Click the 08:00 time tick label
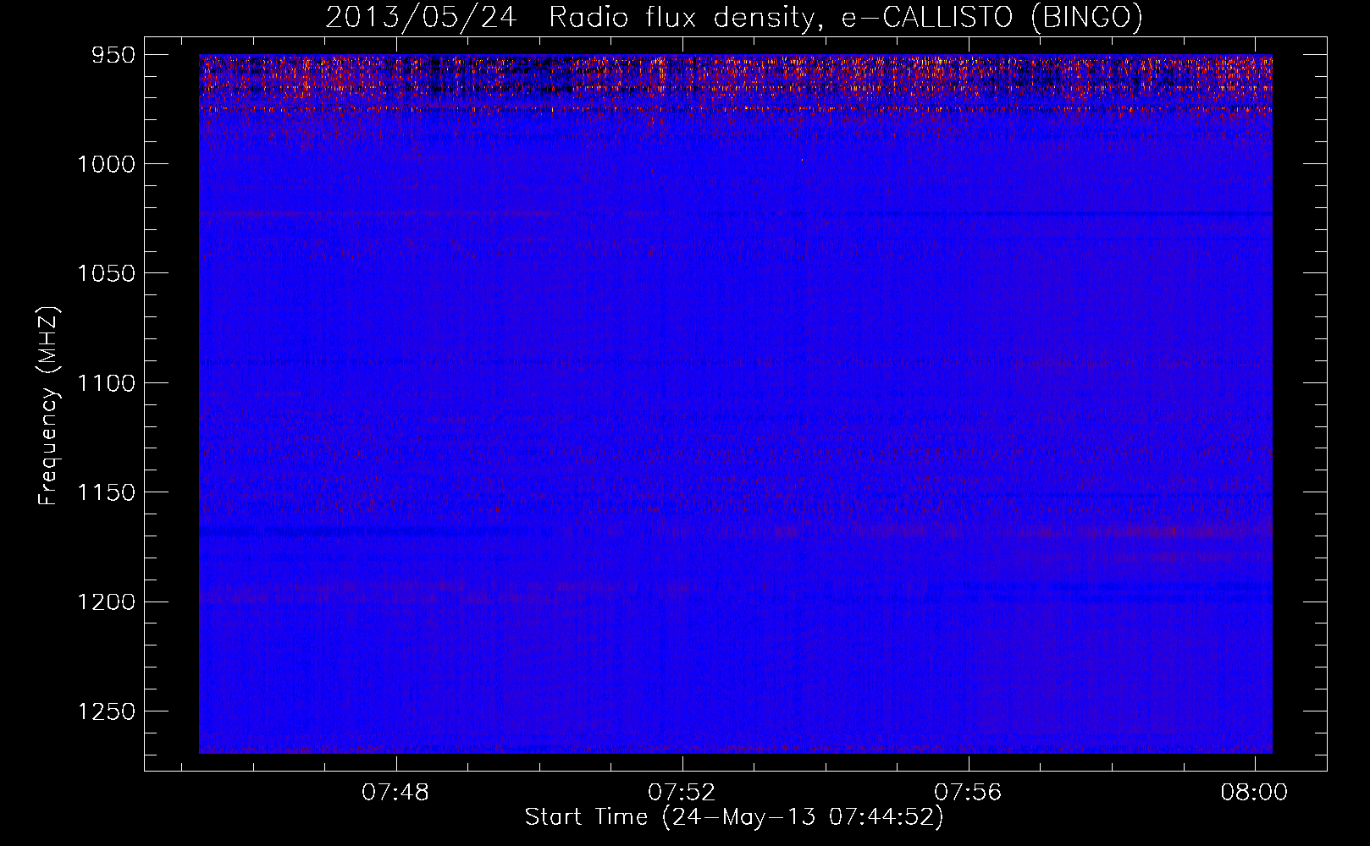Image resolution: width=1370 pixels, height=846 pixels. click(1254, 793)
